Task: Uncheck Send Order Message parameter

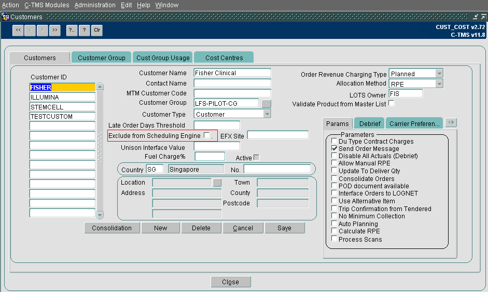Action: pyautogui.click(x=334, y=148)
